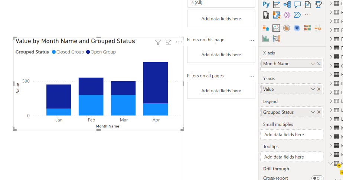The image size is (343, 180).
Task: Select the Q&A speech bubble visual
Action: (297, 4)
